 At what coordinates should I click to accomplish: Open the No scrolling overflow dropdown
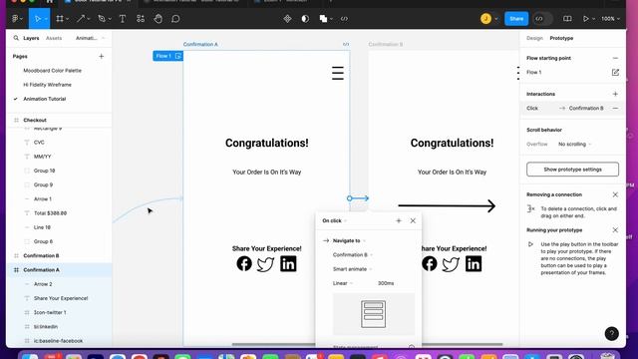coord(574,144)
